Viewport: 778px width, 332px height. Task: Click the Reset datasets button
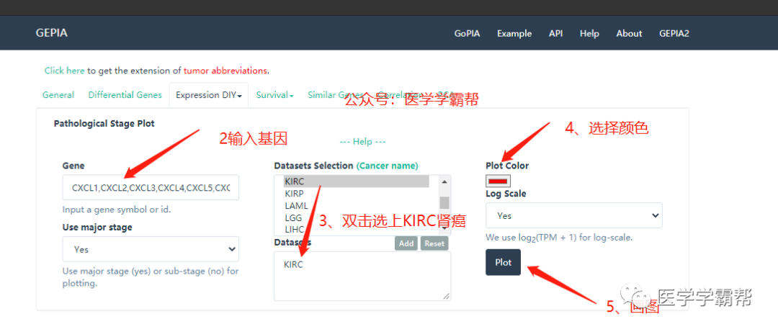tap(434, 243)
